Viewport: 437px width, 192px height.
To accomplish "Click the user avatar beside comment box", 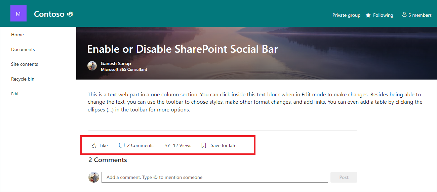I will pos(94,177).
